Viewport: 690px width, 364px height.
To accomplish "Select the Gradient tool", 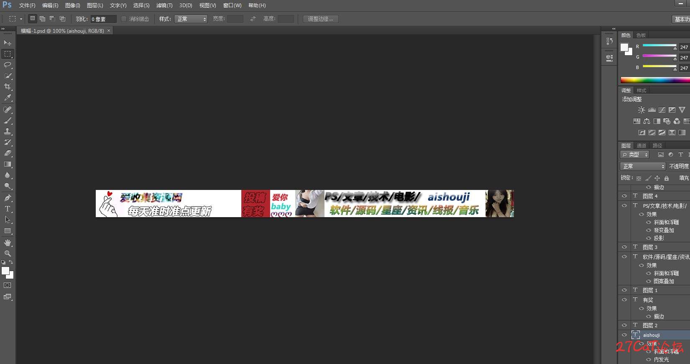I will (x=8, y=164).
